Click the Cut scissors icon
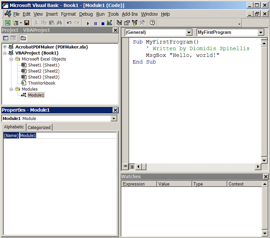This screenshot has height=238, width=270. (x=36, y=23)
